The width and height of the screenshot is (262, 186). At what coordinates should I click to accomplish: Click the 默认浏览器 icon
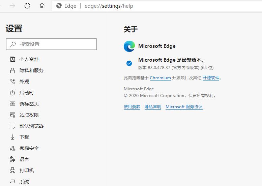12,126
